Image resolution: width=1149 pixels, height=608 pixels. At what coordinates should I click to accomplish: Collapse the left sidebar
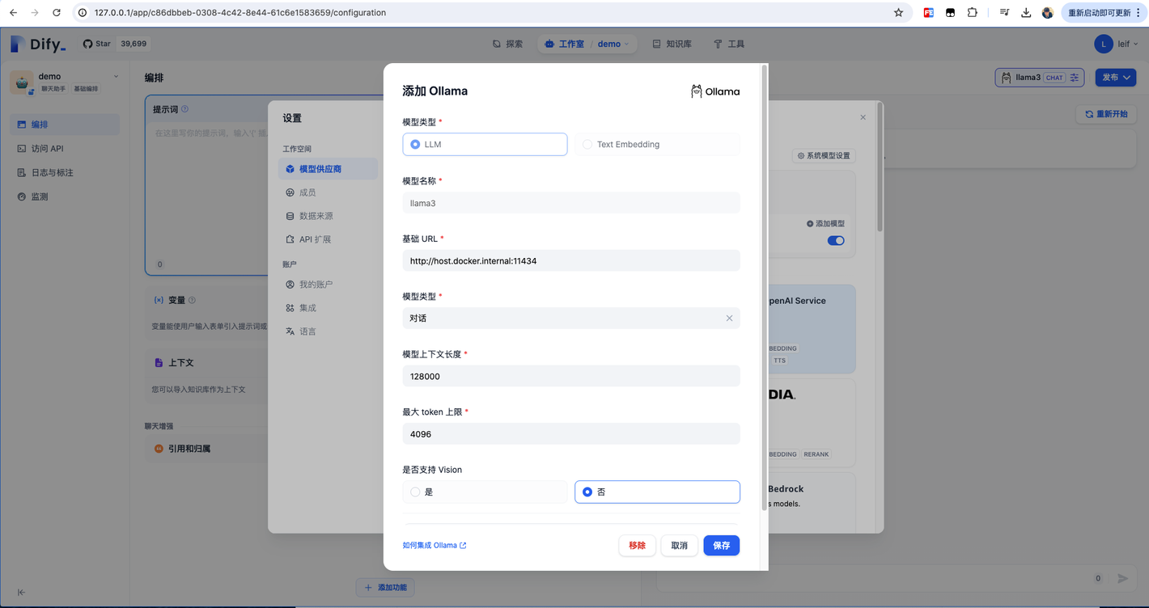coord(21,593)
